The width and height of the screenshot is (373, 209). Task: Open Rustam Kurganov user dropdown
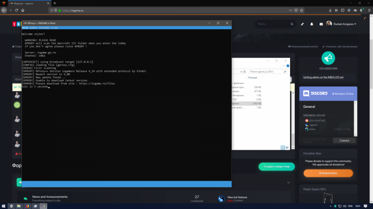344,24
